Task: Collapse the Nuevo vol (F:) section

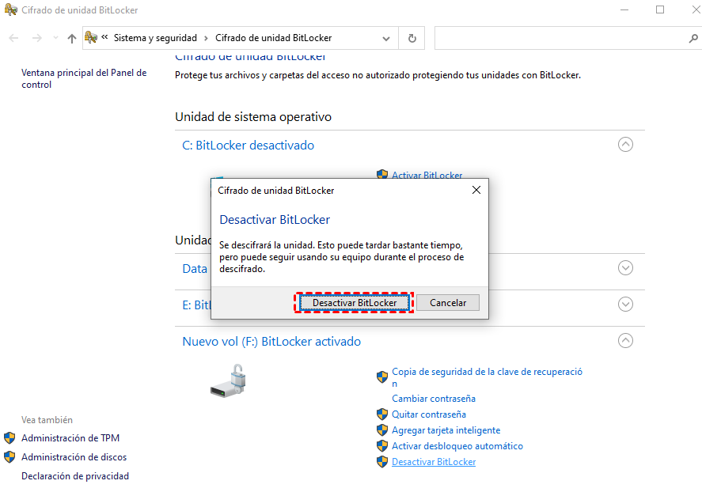Action: tap(625, 340)
